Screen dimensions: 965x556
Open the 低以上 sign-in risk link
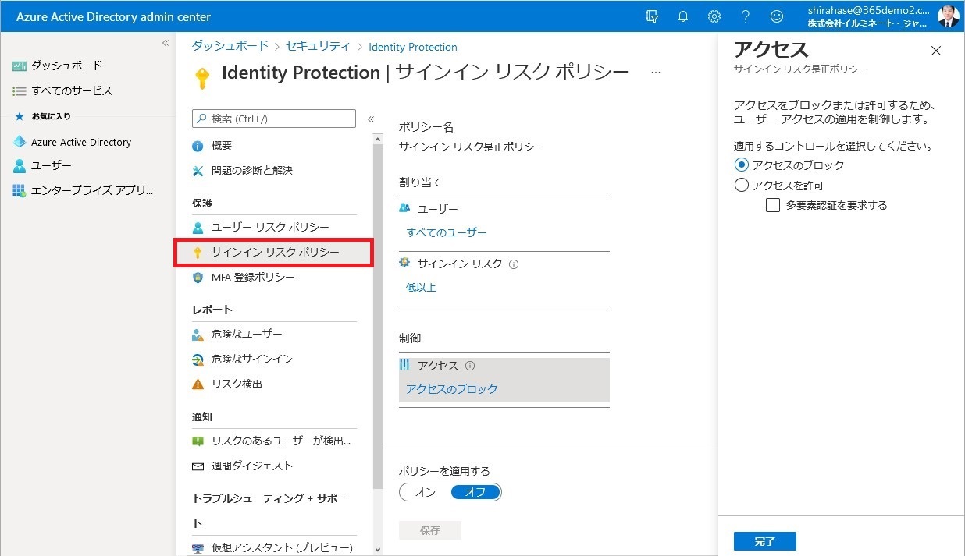click(422, 287)
